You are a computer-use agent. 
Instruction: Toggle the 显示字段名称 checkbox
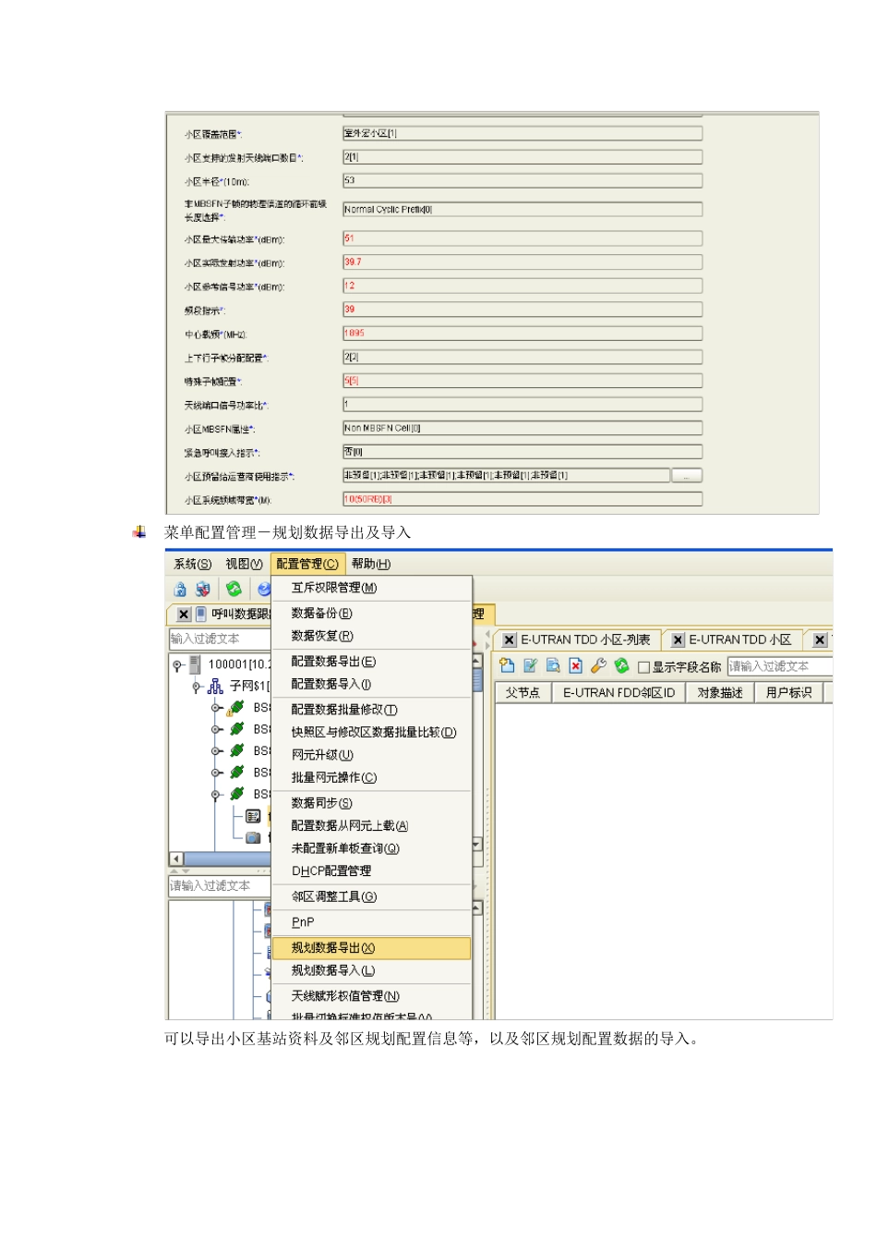click(643, 667)
